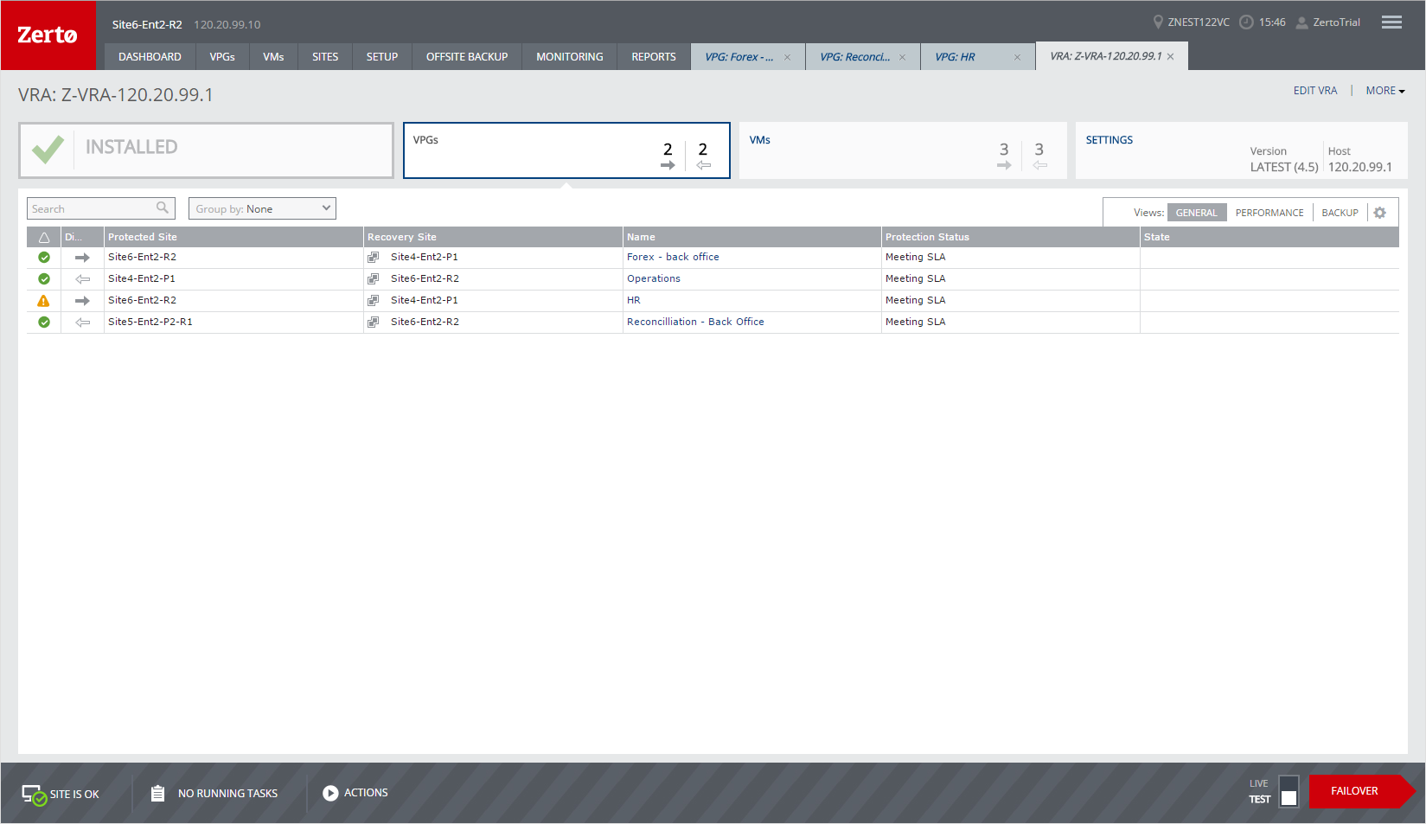Sort by Protected Site column header
The height and width of the screenshot is (824, 1426).
(233, 237)
